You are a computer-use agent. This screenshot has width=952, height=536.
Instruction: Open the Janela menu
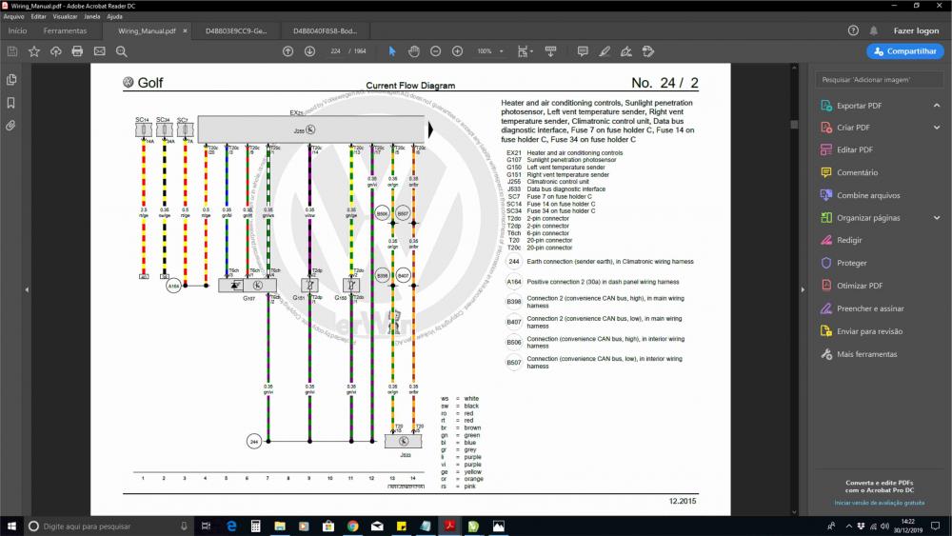(x=92, y=16)
